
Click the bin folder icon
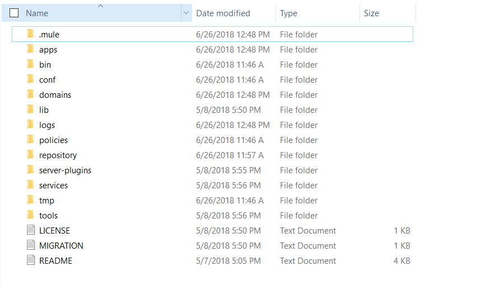pyautogui.click(x=30, y=65)
